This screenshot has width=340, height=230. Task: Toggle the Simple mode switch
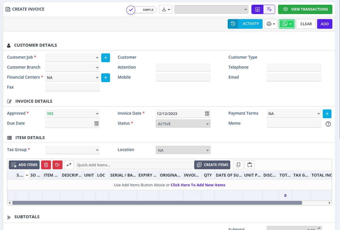click(x=141, y=10)
